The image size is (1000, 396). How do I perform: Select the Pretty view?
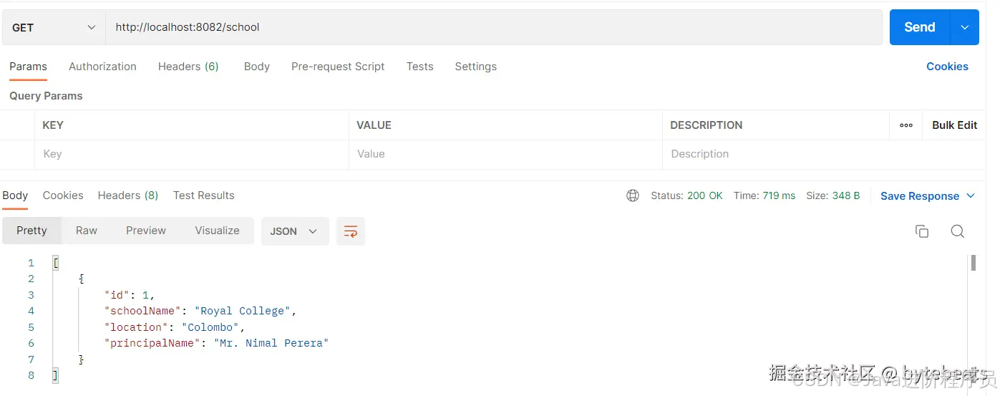point(31,231)
